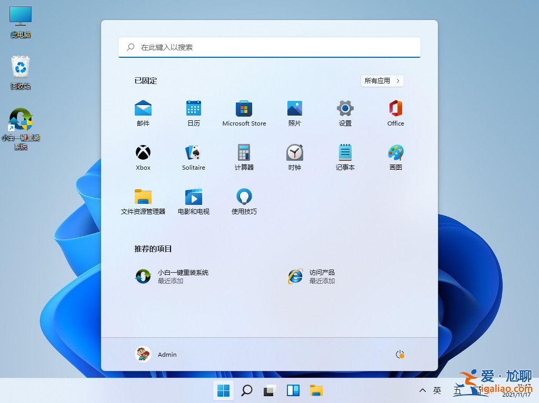Launch the Microsoft Store
Viewport: 539px width, 403px height.
tap(244, 113)
